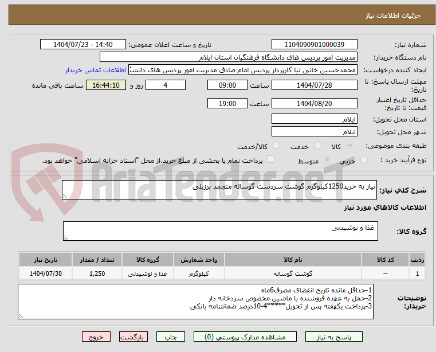Viewport: 436px width, 352px height.
Task: Click the واحد شمارش column header
Action: (199, 260)
